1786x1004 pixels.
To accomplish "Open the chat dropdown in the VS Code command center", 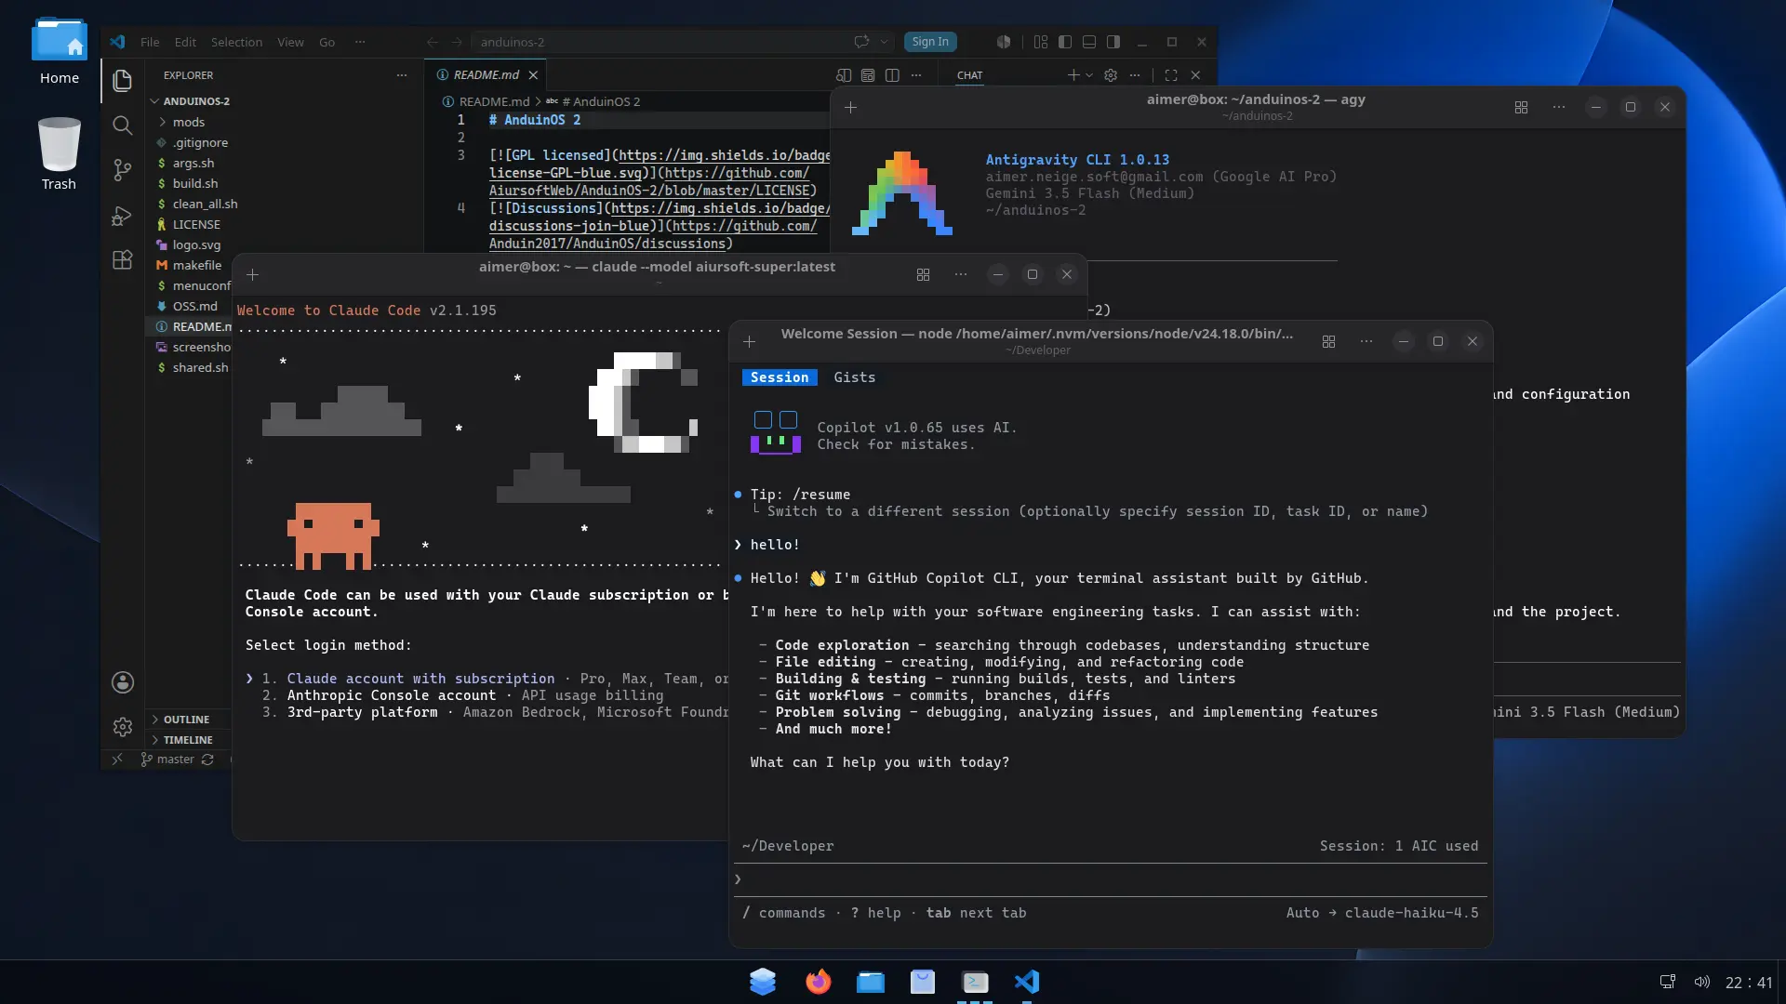I will click(885, 42).
